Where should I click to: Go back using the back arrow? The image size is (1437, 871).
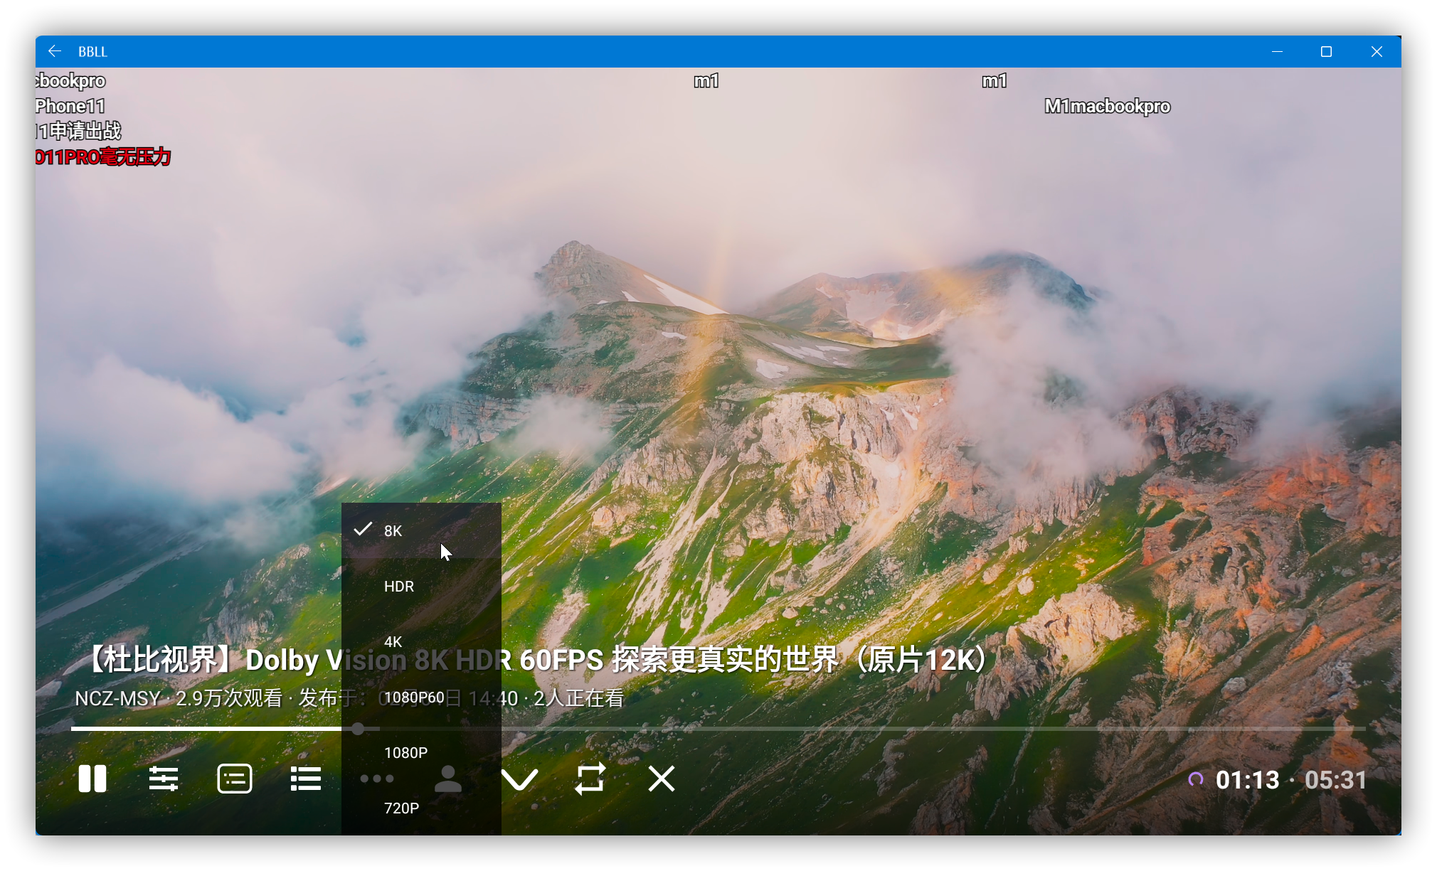point(55,50)
